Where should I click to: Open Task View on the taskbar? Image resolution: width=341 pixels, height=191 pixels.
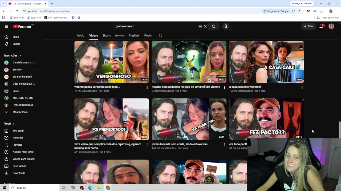pyautogui.click(x=64, y=188)
